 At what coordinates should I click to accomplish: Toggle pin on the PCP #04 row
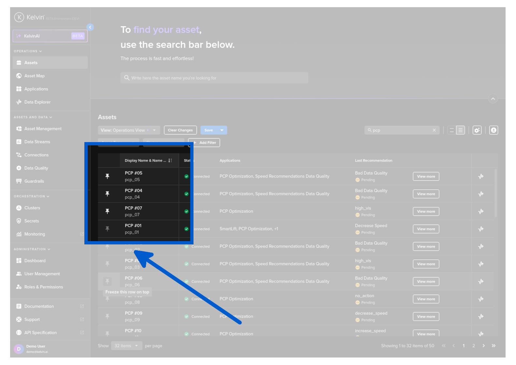107,194
